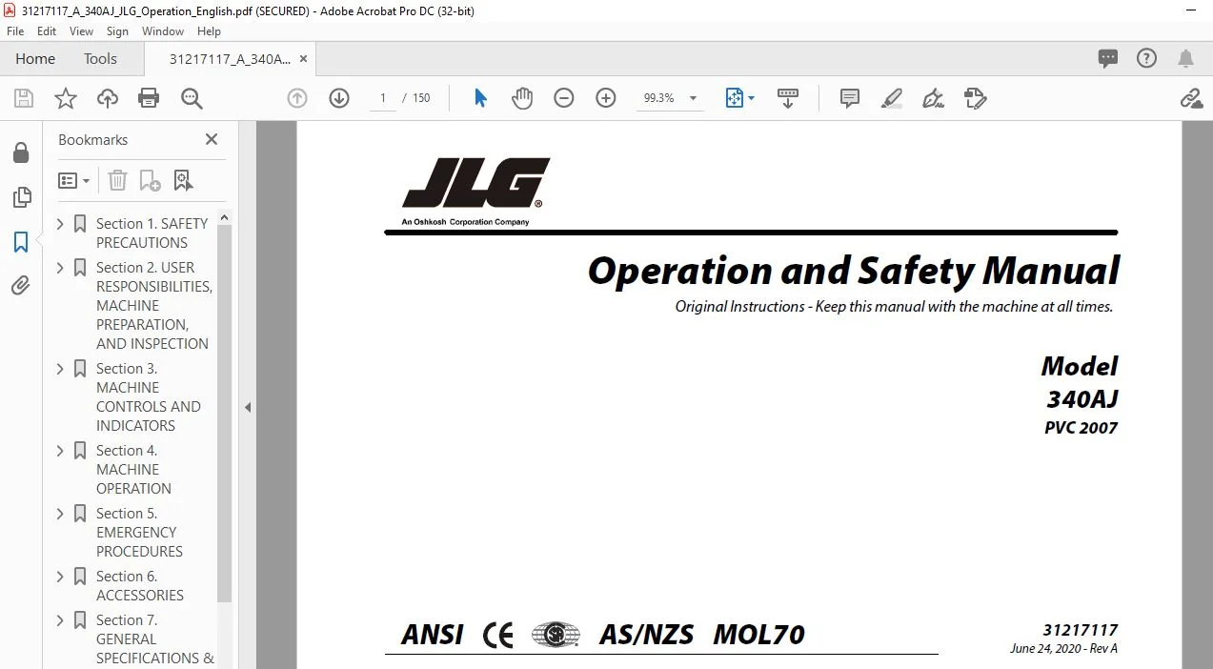Expand Section 5. EMERGENCY PROCEDURES bookmark
This screenshot has height=669, width=1213.
coord(61,514)
